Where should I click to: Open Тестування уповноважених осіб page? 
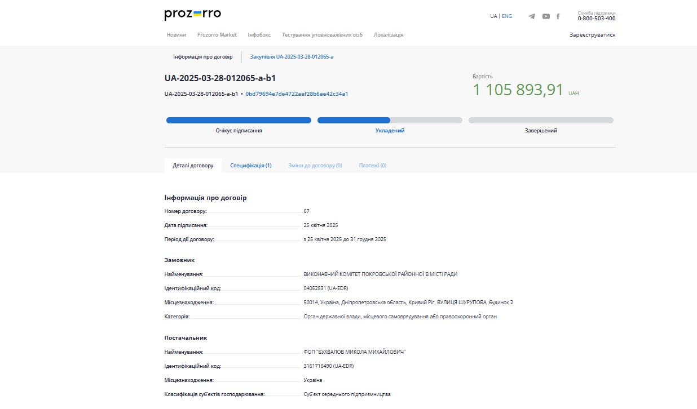tap(322, 35)
